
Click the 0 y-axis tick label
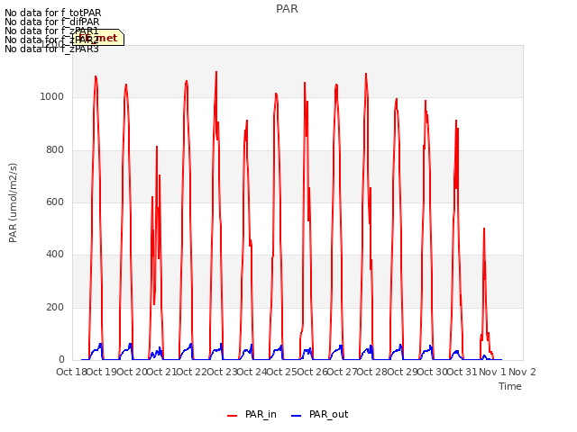[x=61, y=359]
